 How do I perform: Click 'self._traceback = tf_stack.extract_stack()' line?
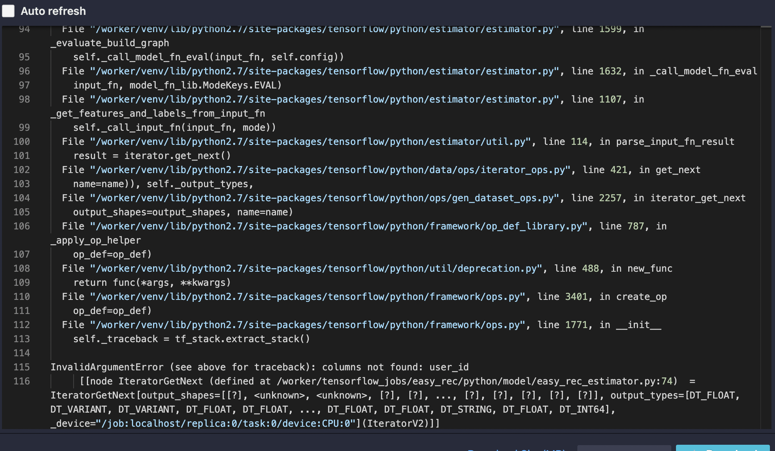click(191, 339)
